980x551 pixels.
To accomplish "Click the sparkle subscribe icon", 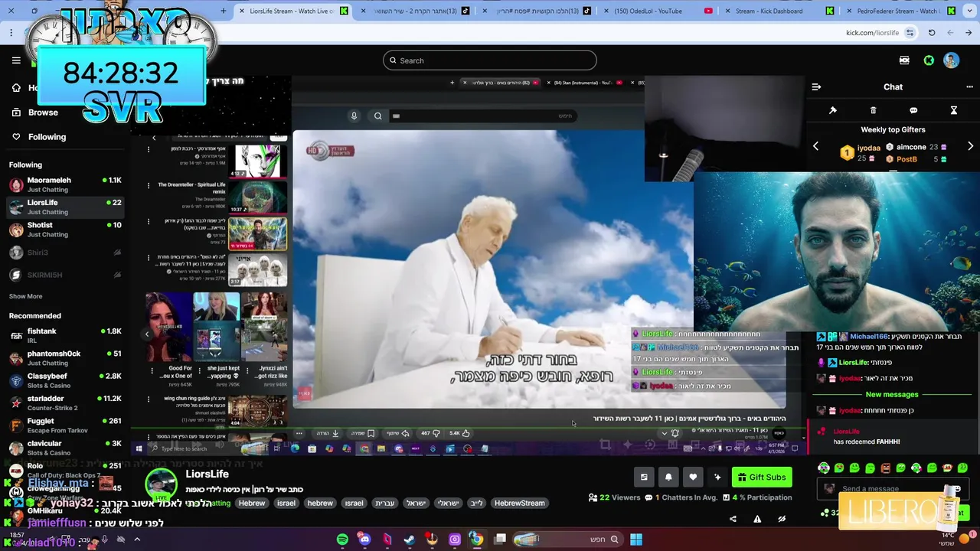I will tap(717, 477).
